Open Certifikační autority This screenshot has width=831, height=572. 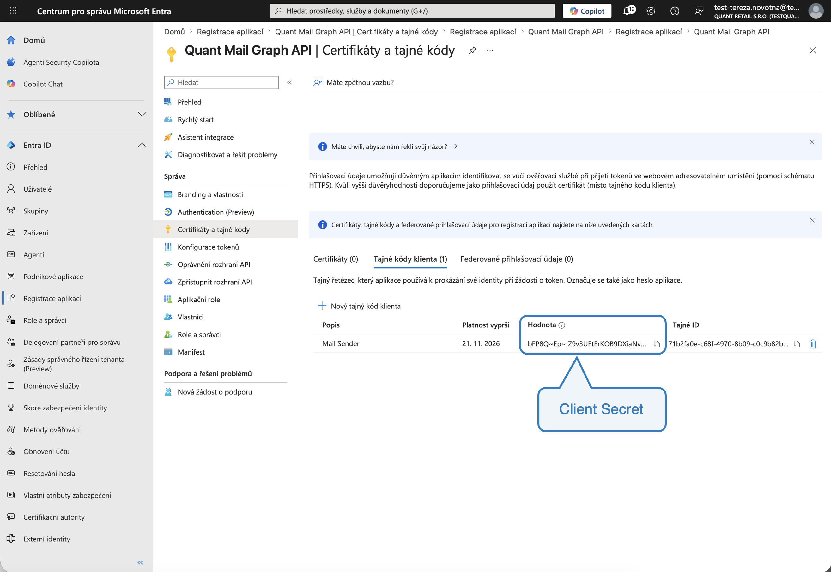point(54,517)
